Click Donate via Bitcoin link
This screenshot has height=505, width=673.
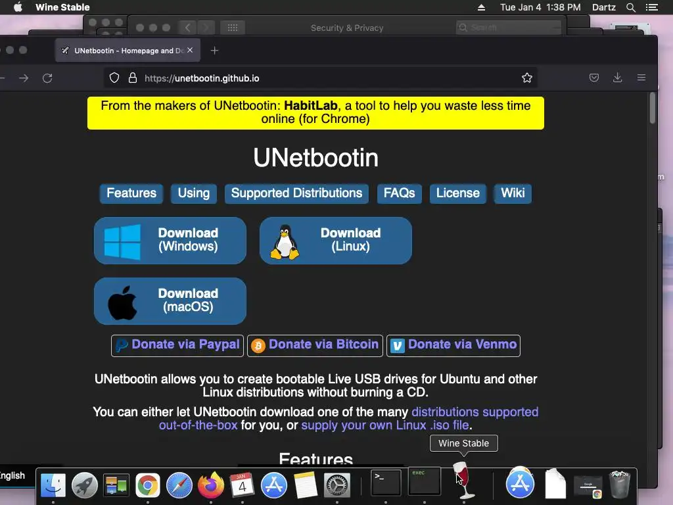[x=315, y=346]
